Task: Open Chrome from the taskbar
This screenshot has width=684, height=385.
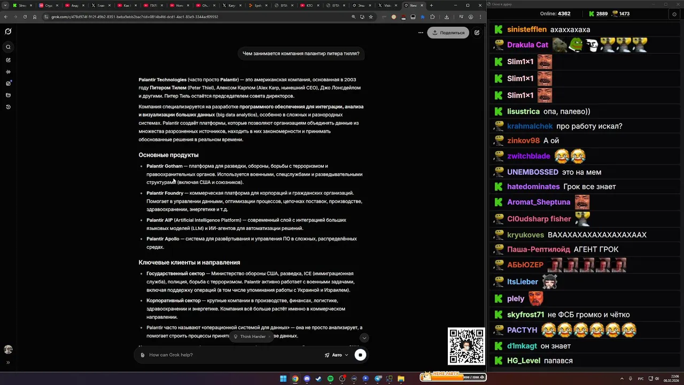Action: pos(295,379)
